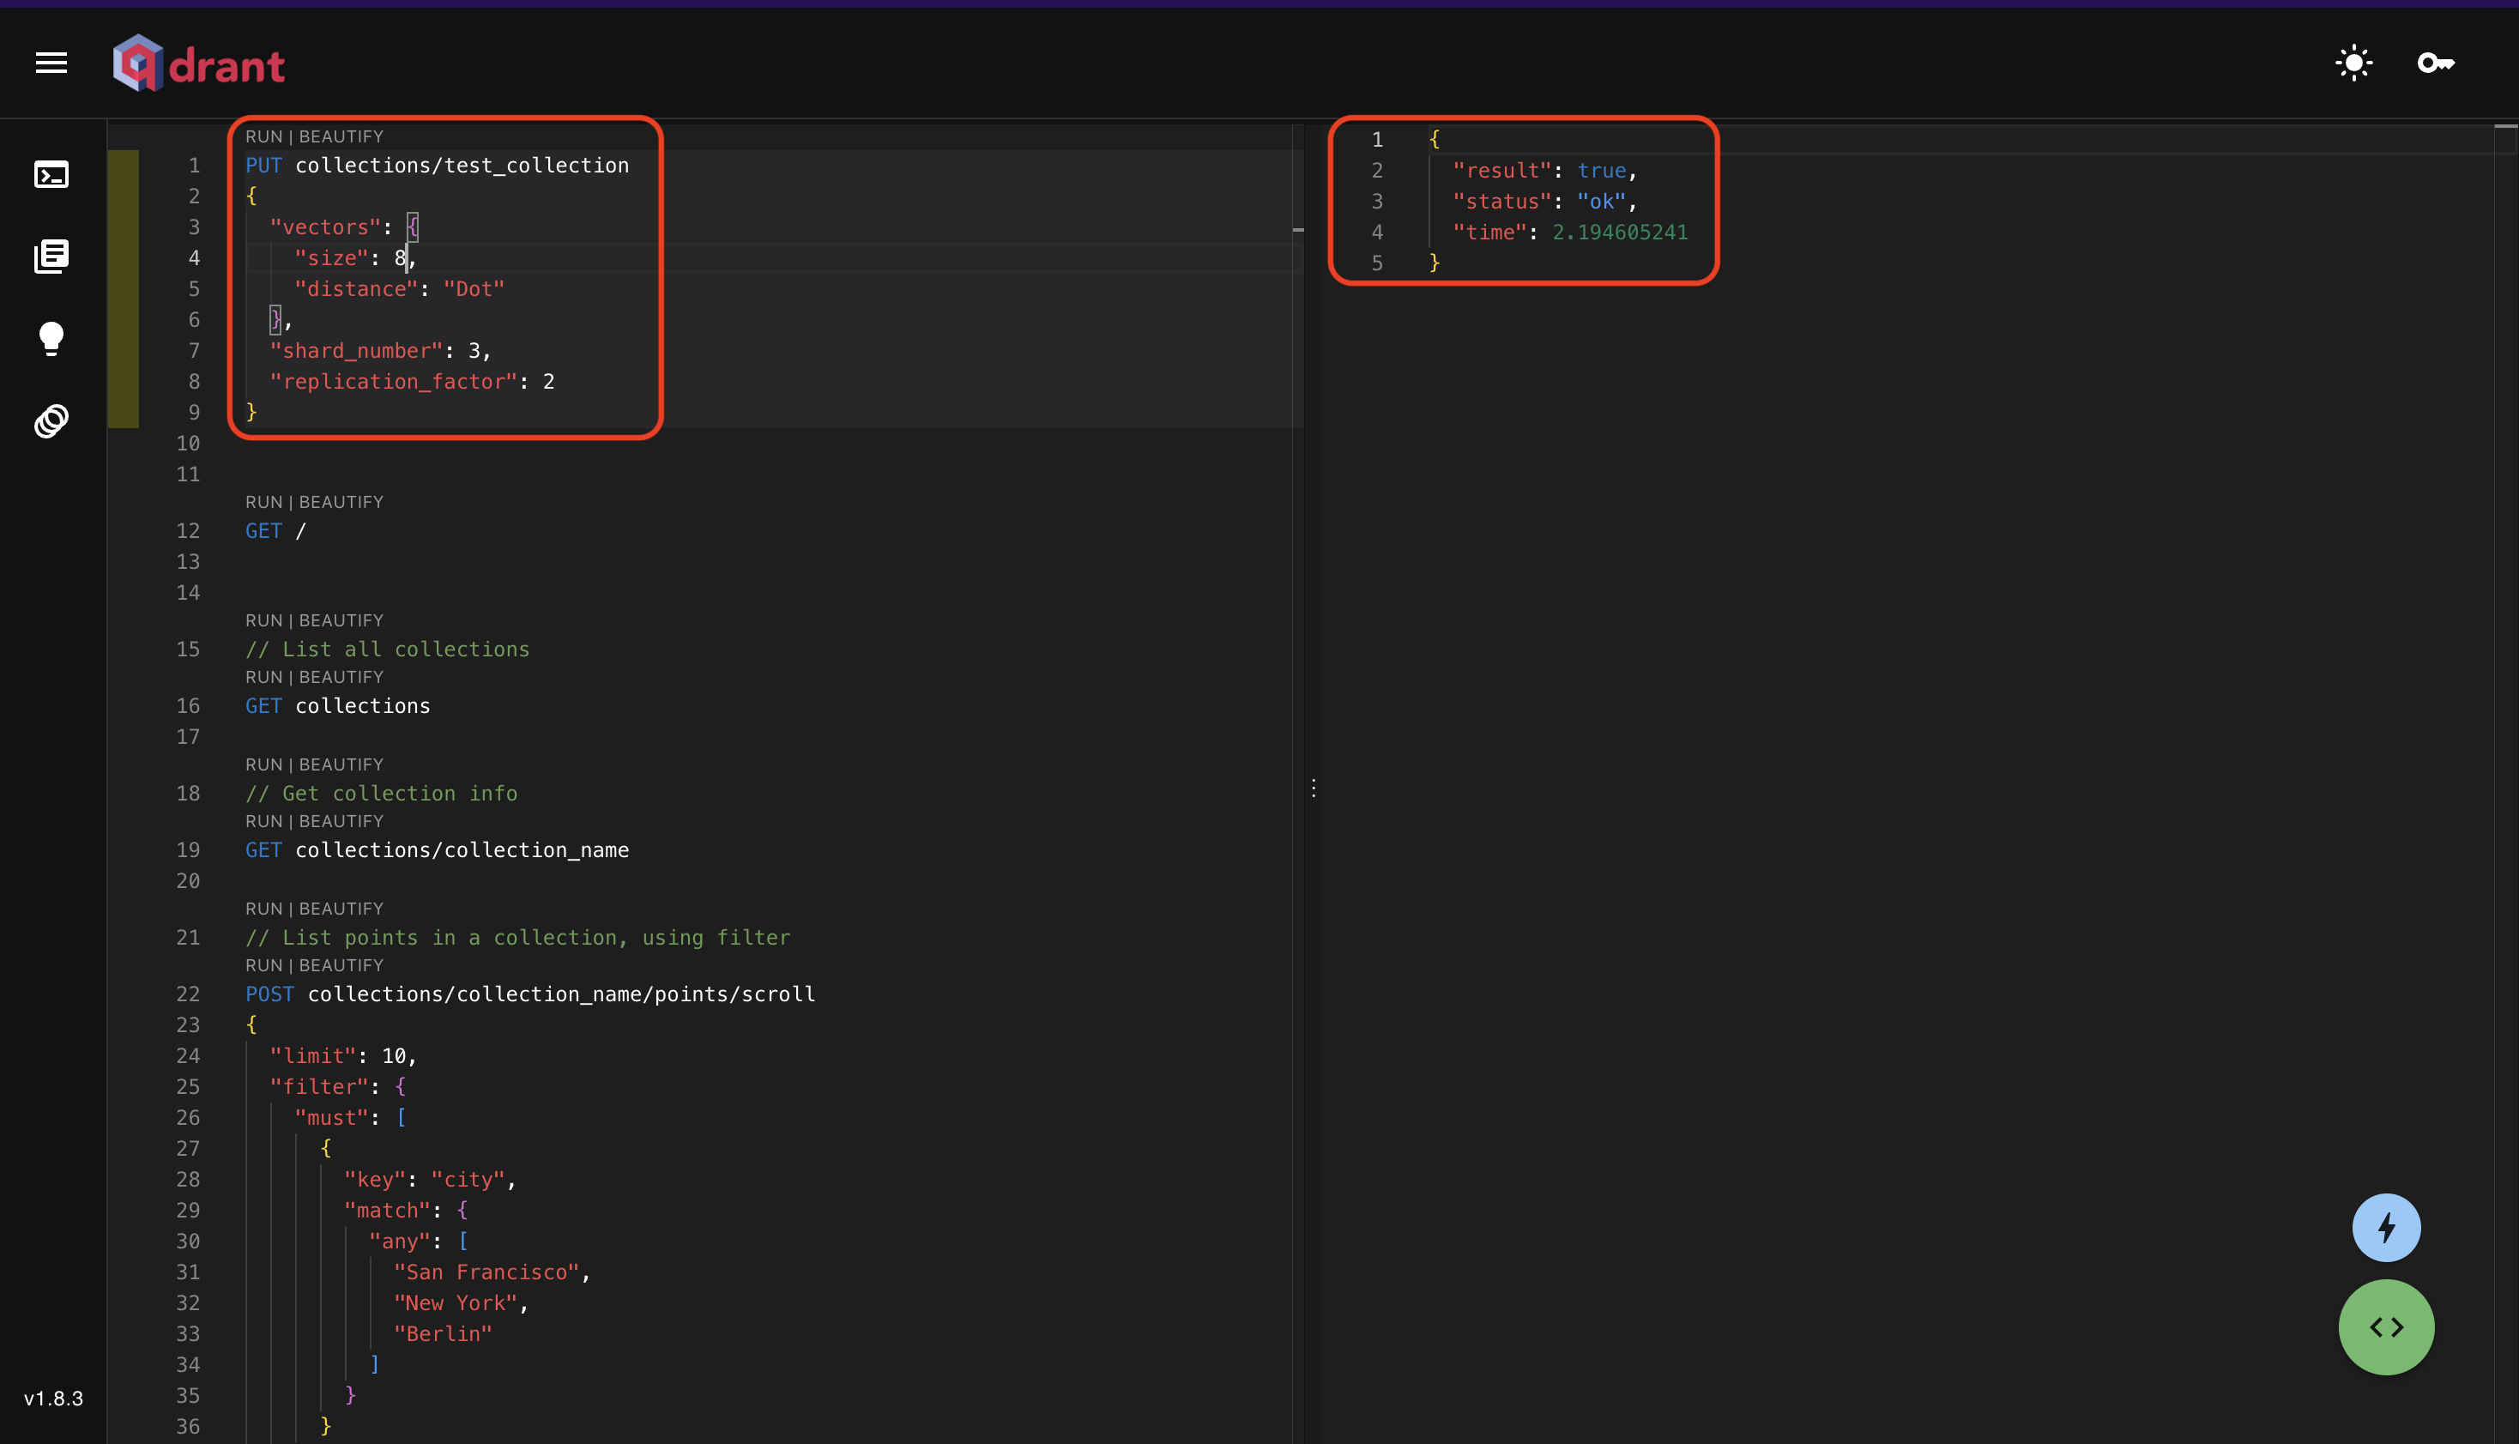The image size is (2519, 1444).
Task: Click the '// List points in a collection, using filter' comment
Action: (x=517, y=938)
